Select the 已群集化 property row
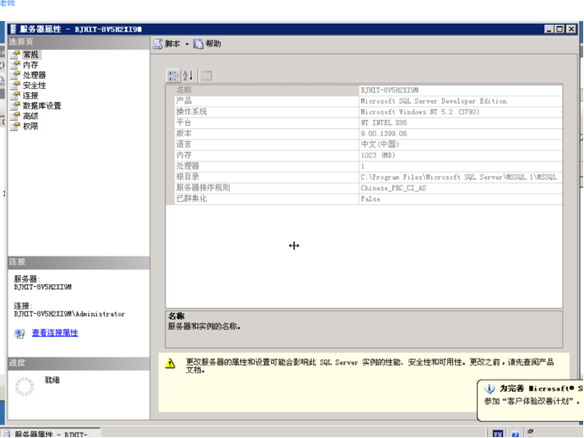The height and width of the screenshot is (438, 584). tap(364, 198)
